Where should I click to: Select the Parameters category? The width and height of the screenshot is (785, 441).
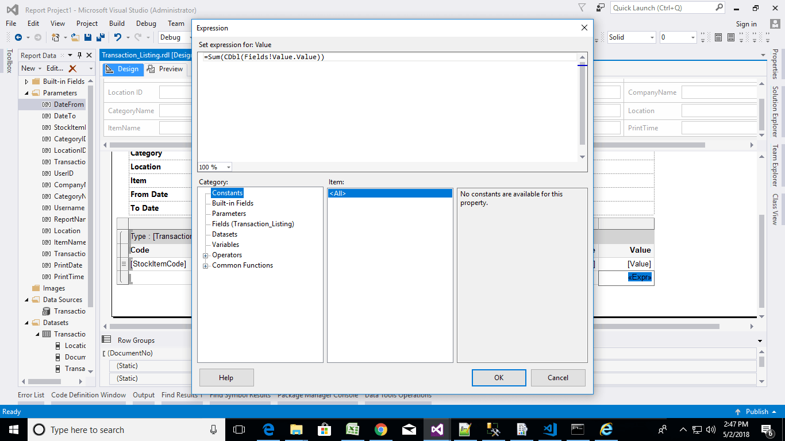[229, 214]
